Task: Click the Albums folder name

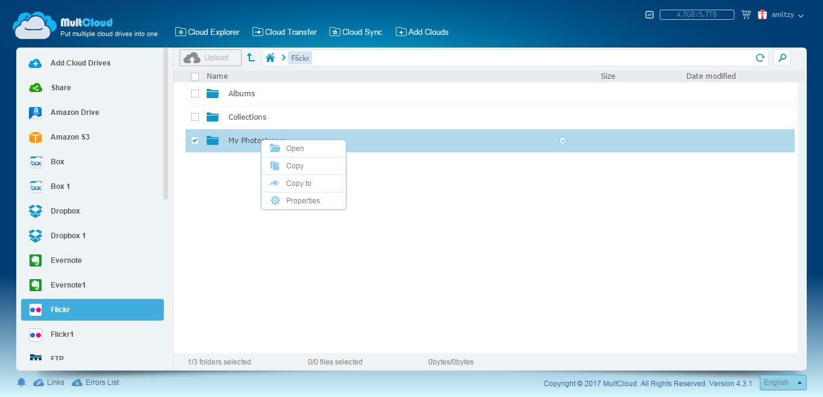Action: (242, 93)
